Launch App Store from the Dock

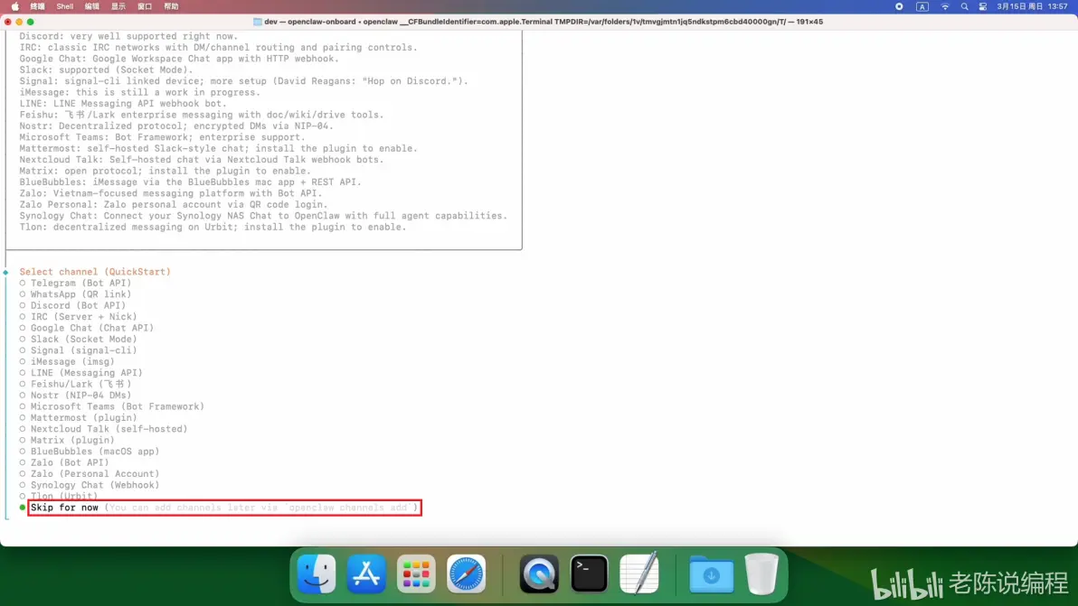point(366,573)
